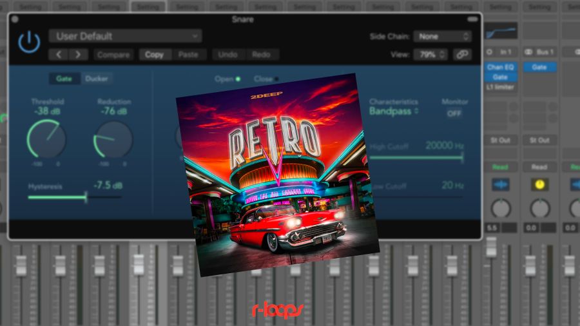Go to previous preset arrow
This screenshot has height=326, width=580.
[59, 55]
